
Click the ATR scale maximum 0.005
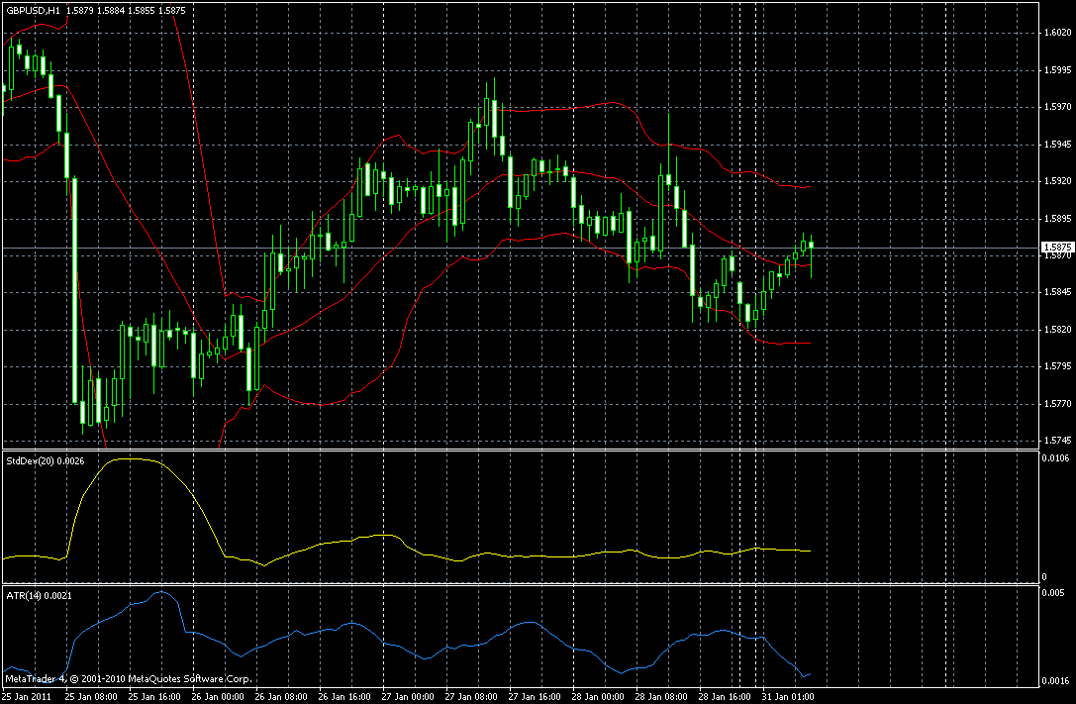click(x=1053, y=593)
